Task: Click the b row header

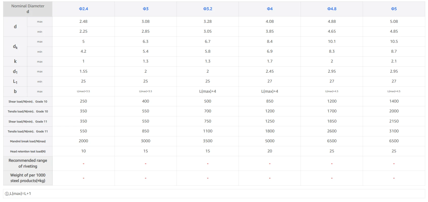Action: click(x=15, y=91)
